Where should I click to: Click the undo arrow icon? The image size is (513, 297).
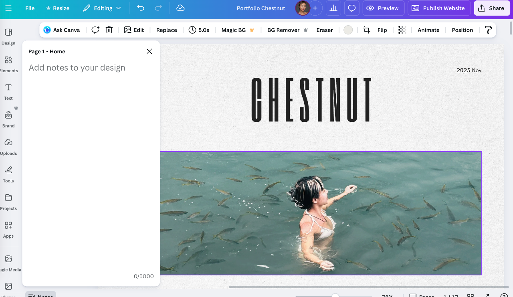[x=140, y=8]
